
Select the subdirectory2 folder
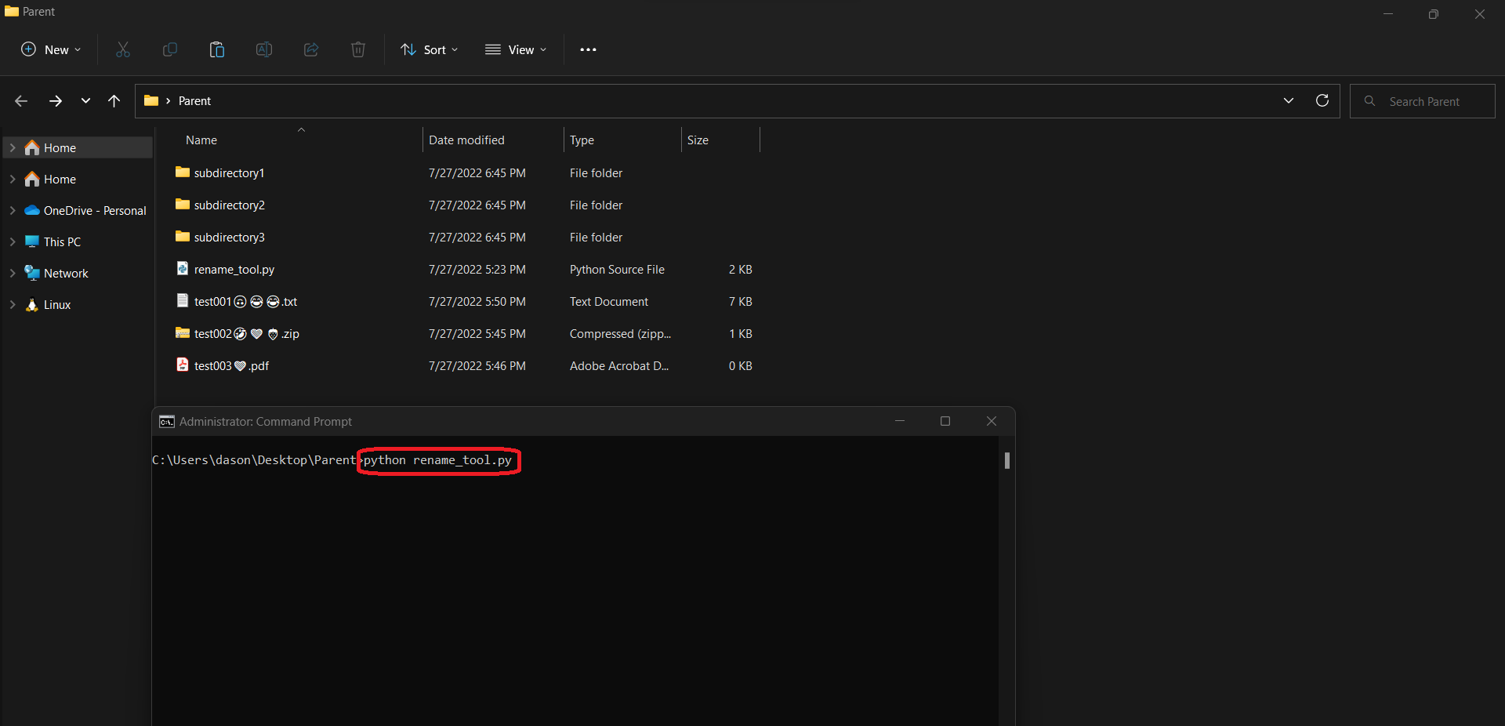pos(229,205)
